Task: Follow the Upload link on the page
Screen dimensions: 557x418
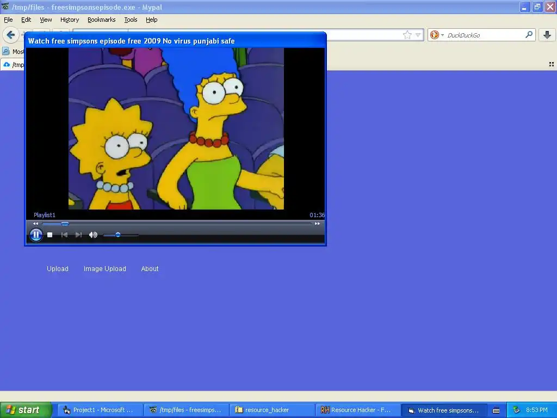Action: point(58,269)
